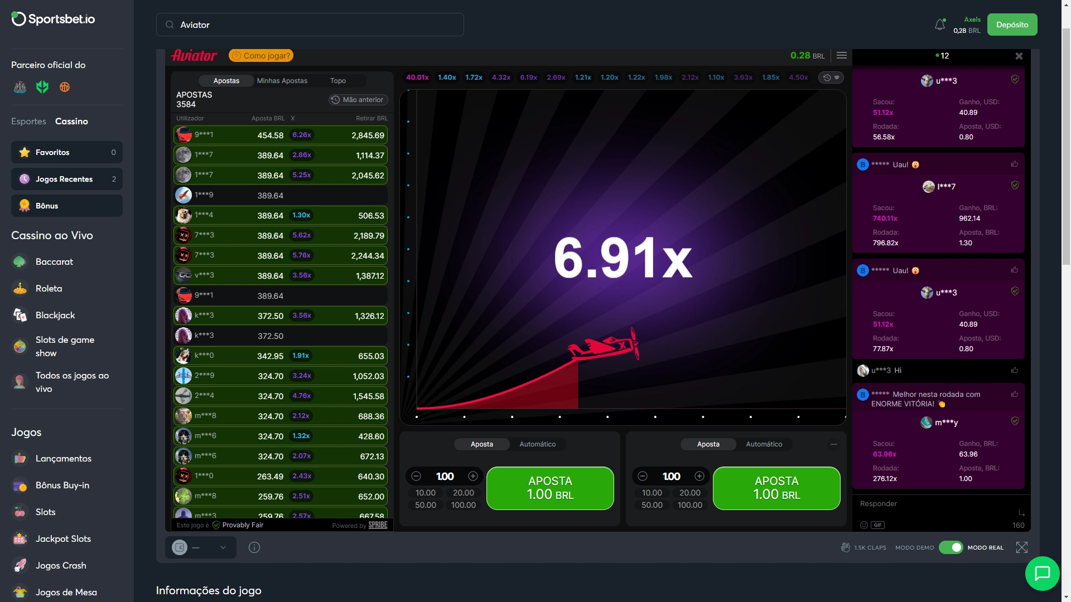
Task: Close the chat panel
Action: (1019, 56)
